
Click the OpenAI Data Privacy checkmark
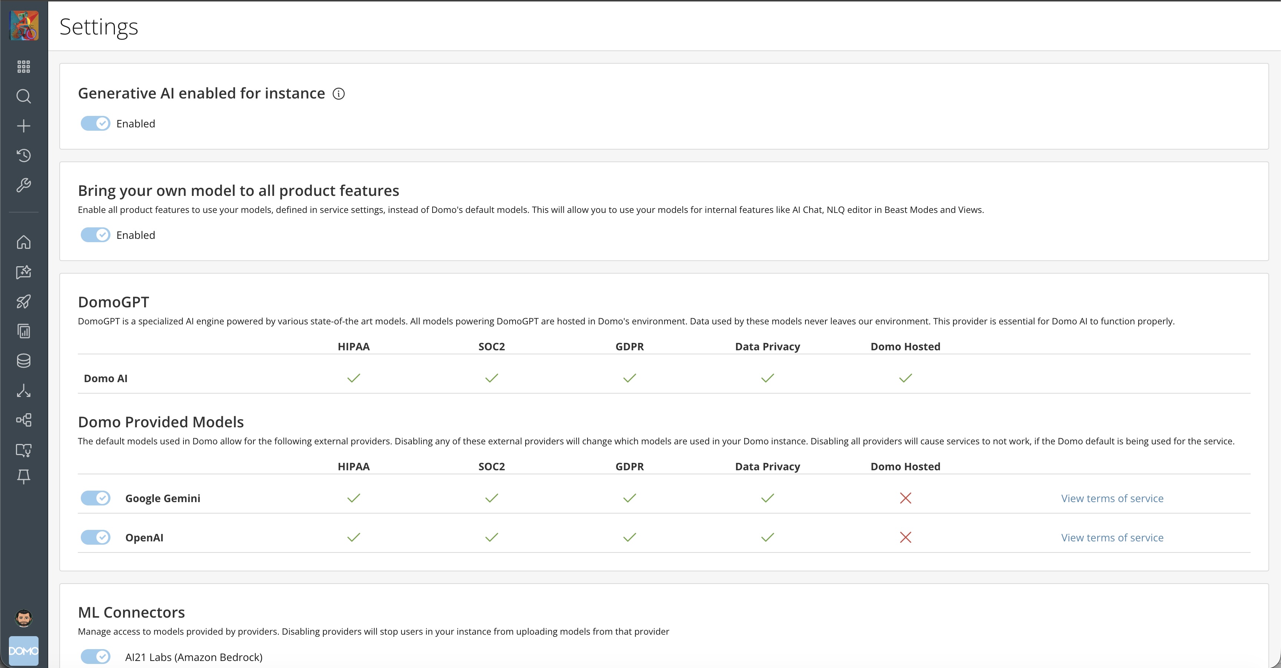(x=768, y=537)
